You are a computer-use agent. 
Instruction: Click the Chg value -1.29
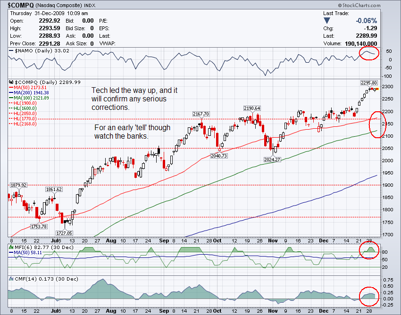coord(370,28)
